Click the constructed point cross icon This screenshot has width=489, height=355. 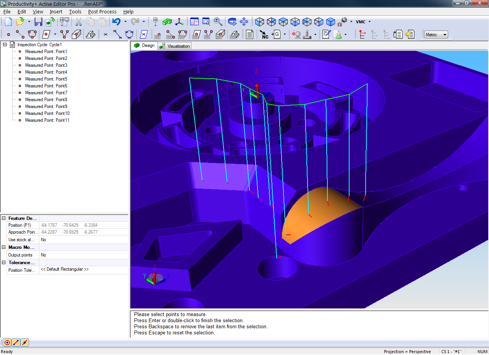106,35
